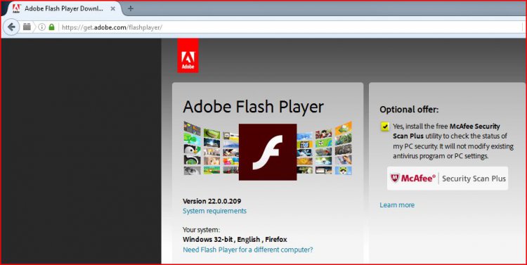
Task: Click the green padlock security icon
Action: click(51, 27)
